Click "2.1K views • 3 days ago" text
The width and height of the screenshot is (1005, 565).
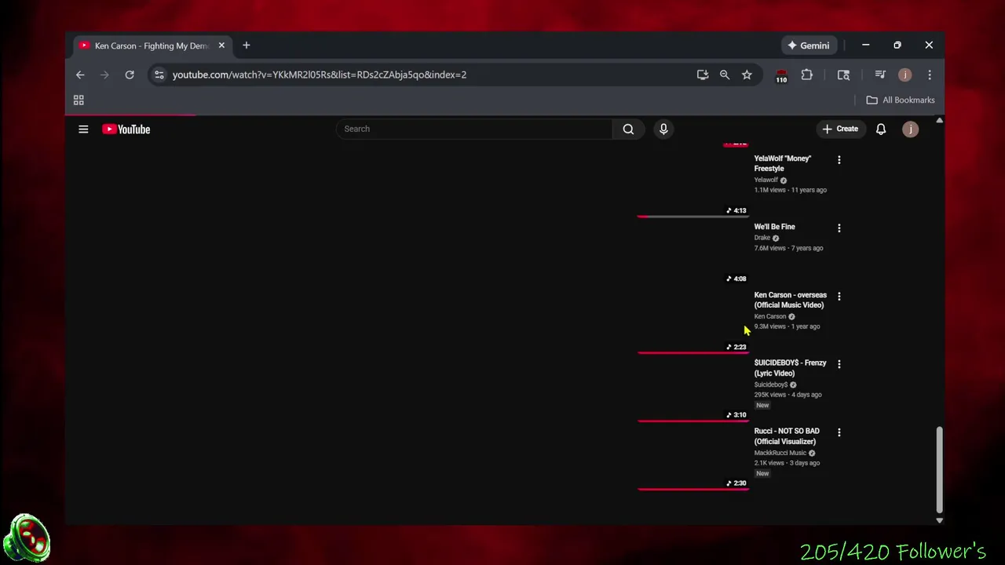click(x=788, y=463)
